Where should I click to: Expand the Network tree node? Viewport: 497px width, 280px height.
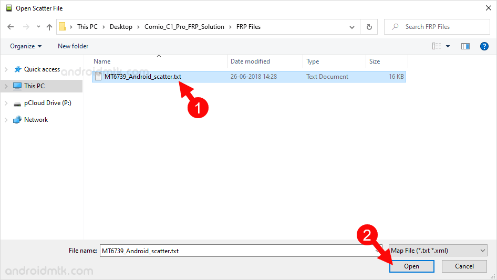tap(6, 120)
